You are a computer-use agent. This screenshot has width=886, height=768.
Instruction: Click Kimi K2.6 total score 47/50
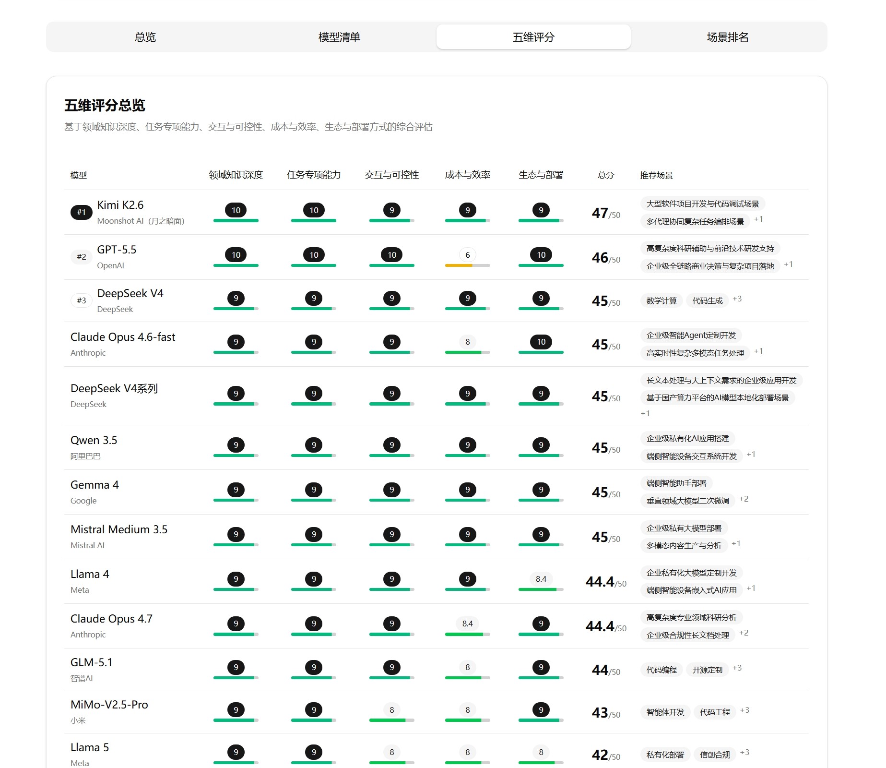(x=606, y=213)
